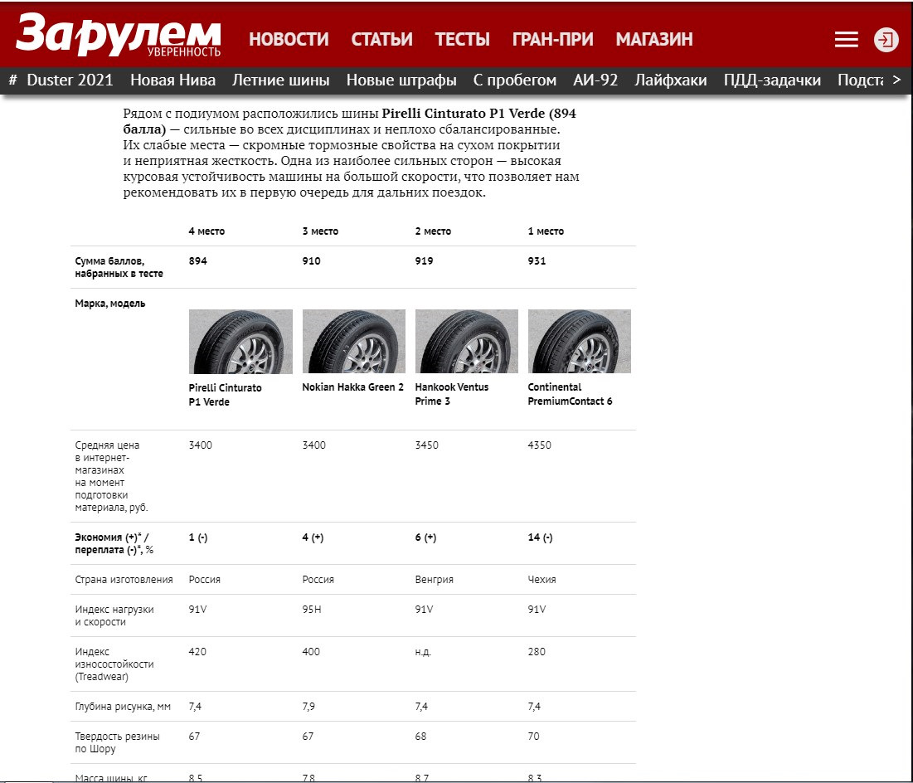The height and width of the screenshot is (783, 913).
Task: Click the treadwear value 280
Action: [x=537, y=652]
